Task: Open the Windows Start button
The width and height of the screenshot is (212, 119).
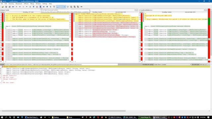Action: [x=2, y=117]
